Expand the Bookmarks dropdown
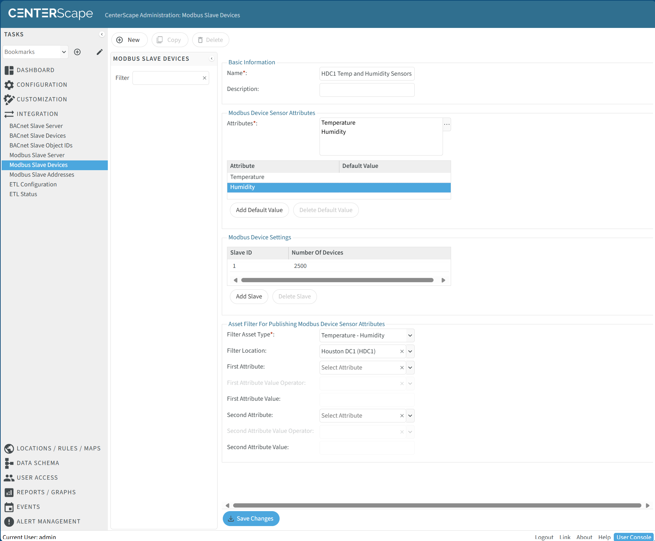 64,52
